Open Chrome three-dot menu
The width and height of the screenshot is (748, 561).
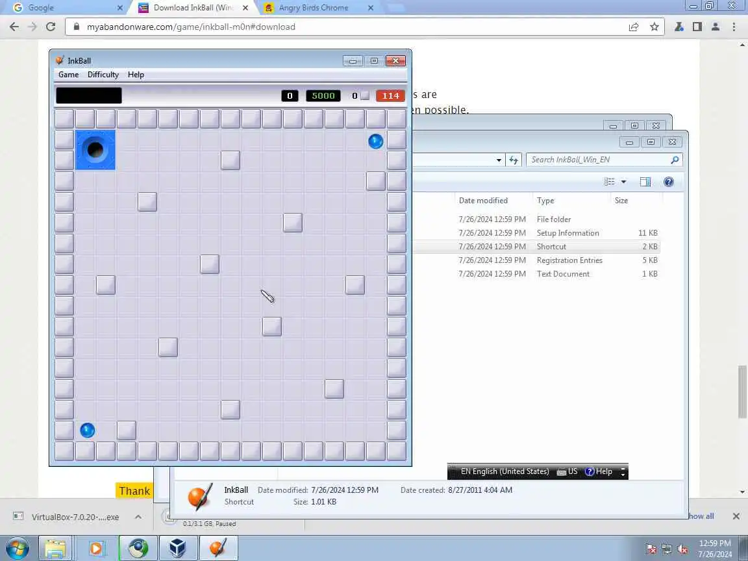tap(734, 27)
